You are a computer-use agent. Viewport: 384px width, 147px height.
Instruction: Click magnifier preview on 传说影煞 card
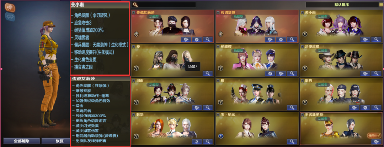(x=292, y=40)
